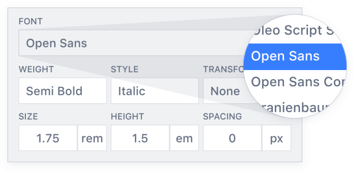
Task: Change the height unit selector labeled em
Action: (x=184, y=138)
